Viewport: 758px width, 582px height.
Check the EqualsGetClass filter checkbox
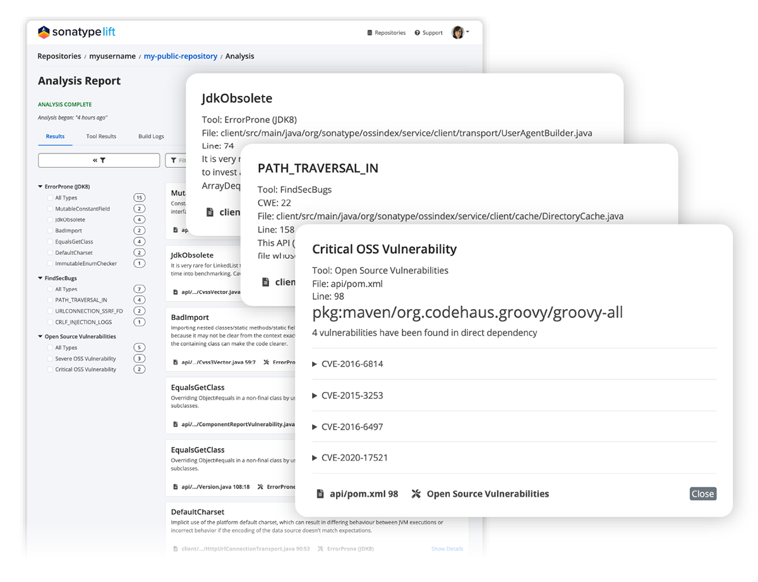[50, 242]
